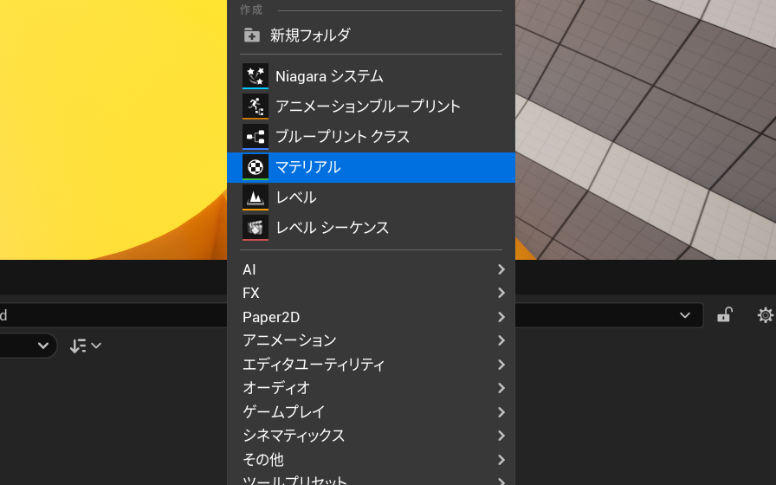Viewport: 776px width, 485px height.
Task: Expand the アニメーション submenu
Action: click(372, 340)
